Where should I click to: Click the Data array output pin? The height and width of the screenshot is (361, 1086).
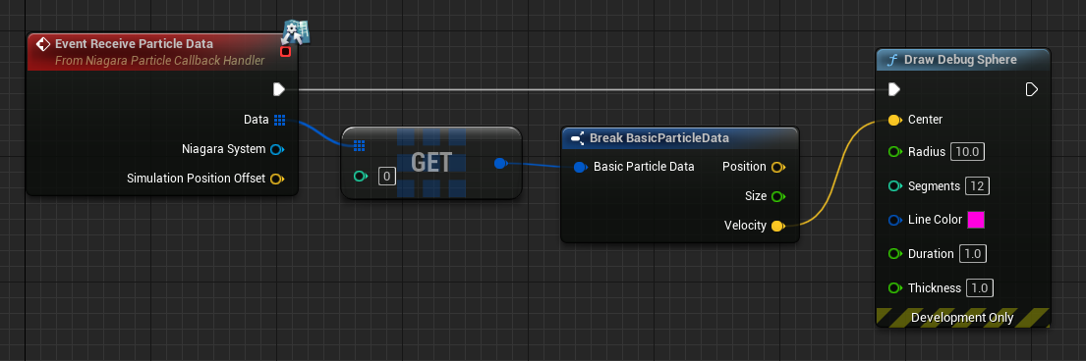279,120
